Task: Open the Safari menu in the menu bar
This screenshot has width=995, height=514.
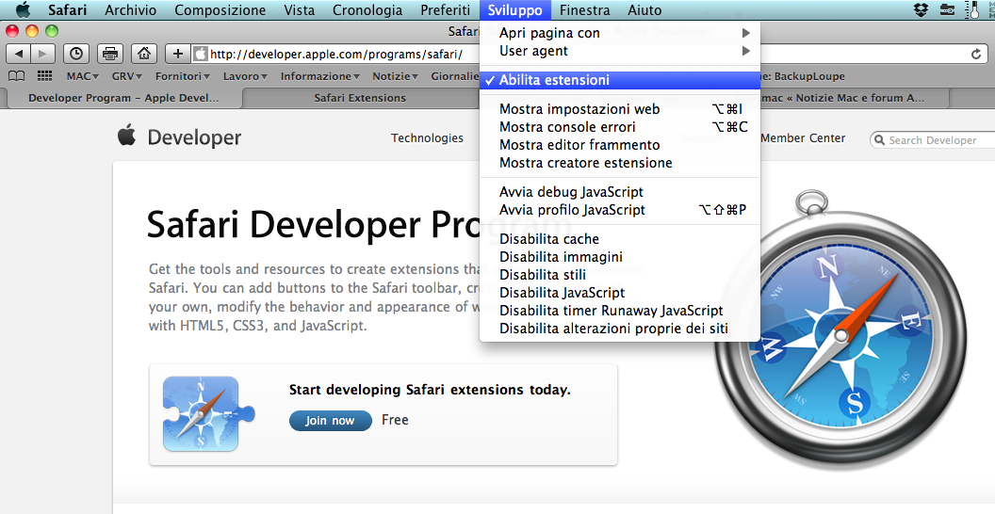Action: pyautogui.click(x=67, y=10)
